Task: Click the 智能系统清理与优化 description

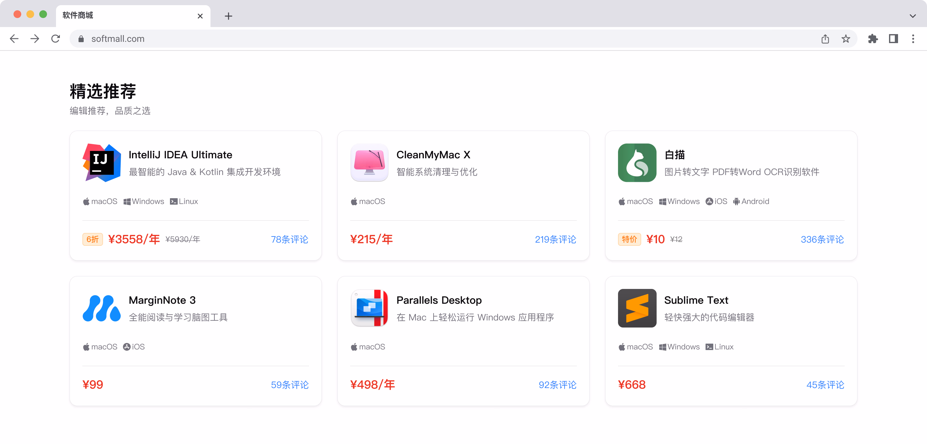Action: [436, 172]
